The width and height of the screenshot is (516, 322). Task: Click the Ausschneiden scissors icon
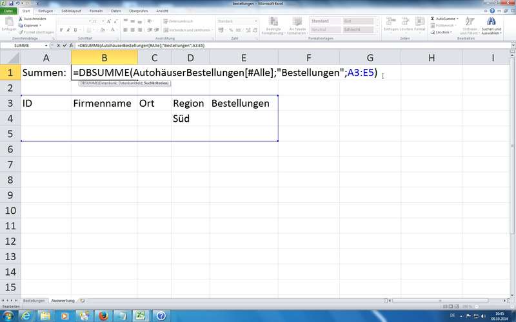(x=20, y=19)
